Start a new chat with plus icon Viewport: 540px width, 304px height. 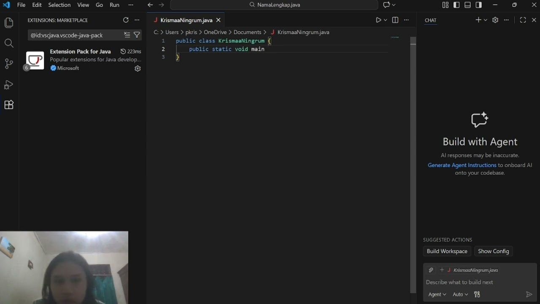coord(478,20)
